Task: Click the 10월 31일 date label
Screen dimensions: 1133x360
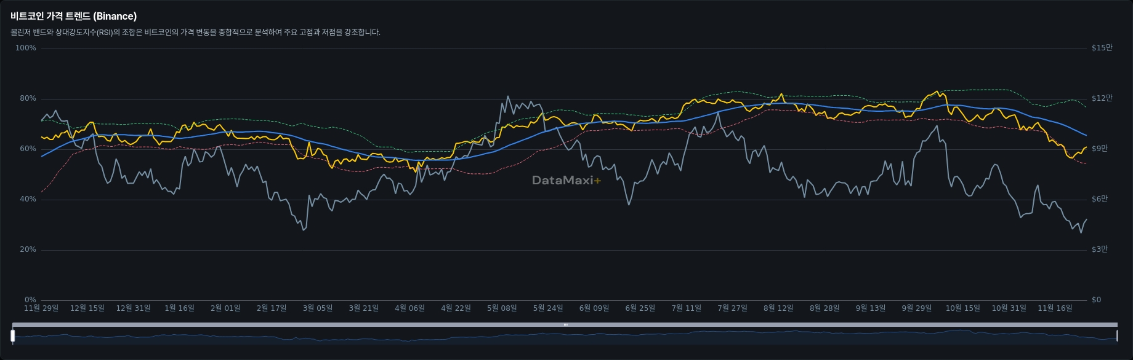Action: (x=1009, y=308)
